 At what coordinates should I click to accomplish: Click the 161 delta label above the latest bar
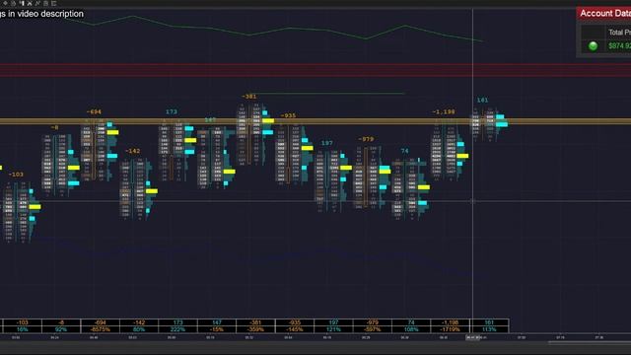pos(482,100)
